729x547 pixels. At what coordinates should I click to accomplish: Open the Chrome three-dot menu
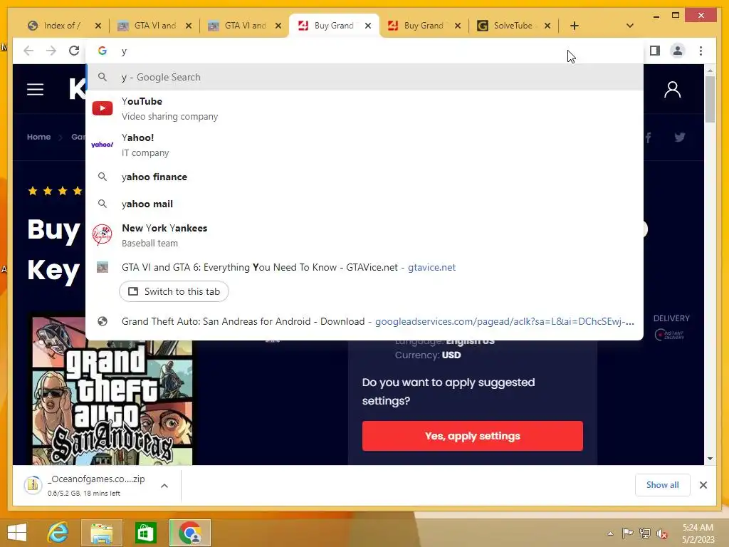click(701, 51)
